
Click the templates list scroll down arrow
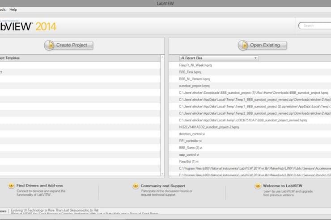[162, 174]
